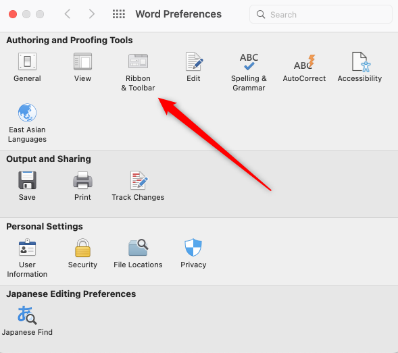Screen dimensions: 398x353
Task: Open Security preferences
Action: (82, 254)
